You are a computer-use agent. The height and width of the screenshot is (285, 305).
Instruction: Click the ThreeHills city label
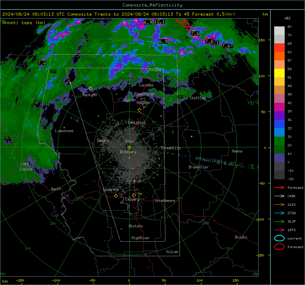click(170, 148)
